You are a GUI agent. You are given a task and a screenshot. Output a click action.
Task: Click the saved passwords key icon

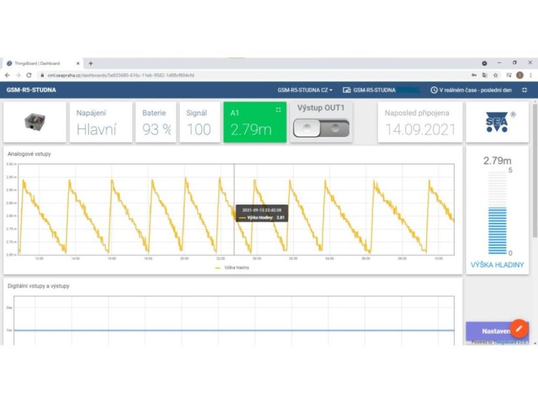[473, 75]
